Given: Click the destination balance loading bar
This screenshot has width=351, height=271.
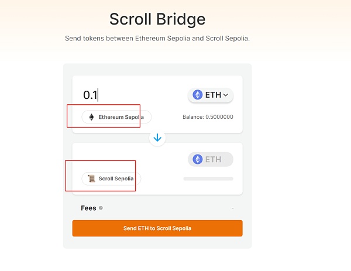Looking at the screenshot, I should pos(208,179).
